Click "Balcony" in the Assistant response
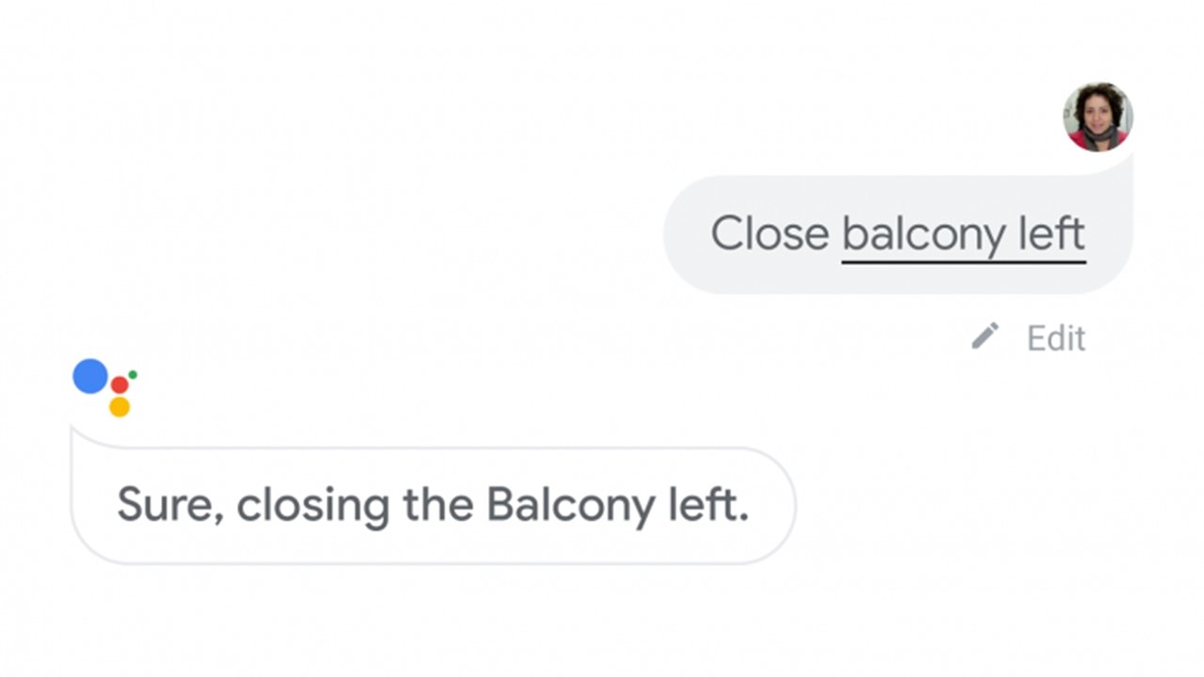Screen dimensions: 1204x677 pos(571,508)
